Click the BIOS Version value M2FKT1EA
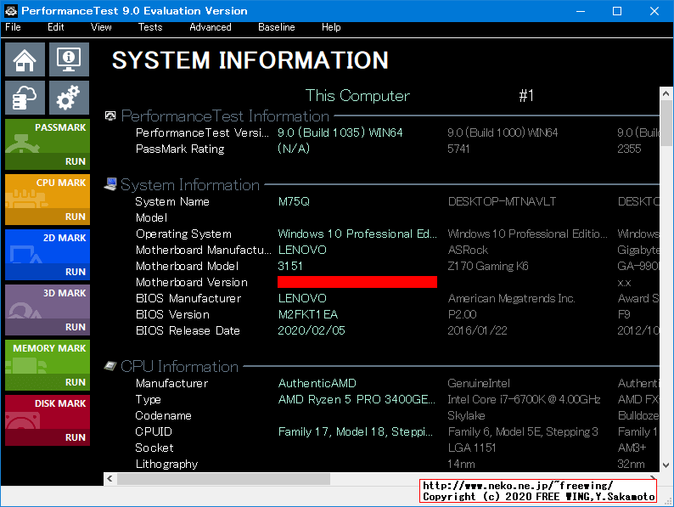674x507 pixels. point(308,314)
